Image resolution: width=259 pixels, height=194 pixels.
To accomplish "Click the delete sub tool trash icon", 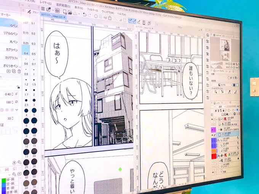I will coord(19,71).
